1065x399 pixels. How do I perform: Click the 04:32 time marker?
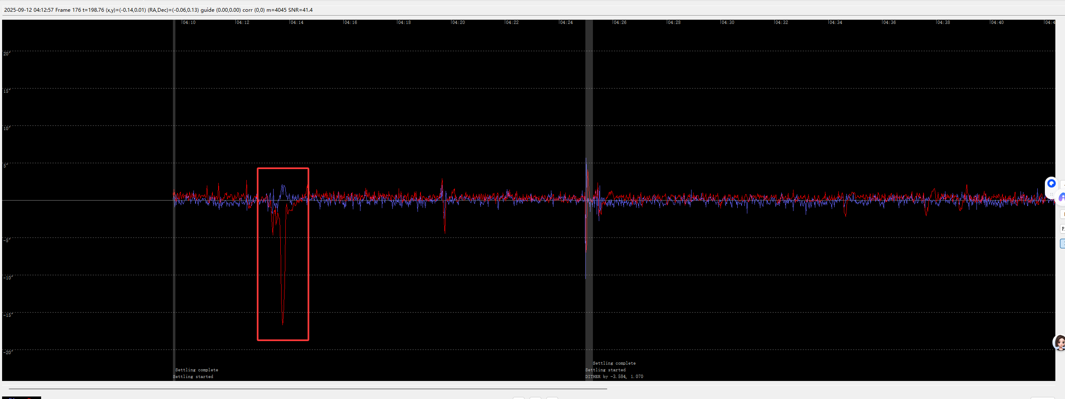[x=781, y=22]
